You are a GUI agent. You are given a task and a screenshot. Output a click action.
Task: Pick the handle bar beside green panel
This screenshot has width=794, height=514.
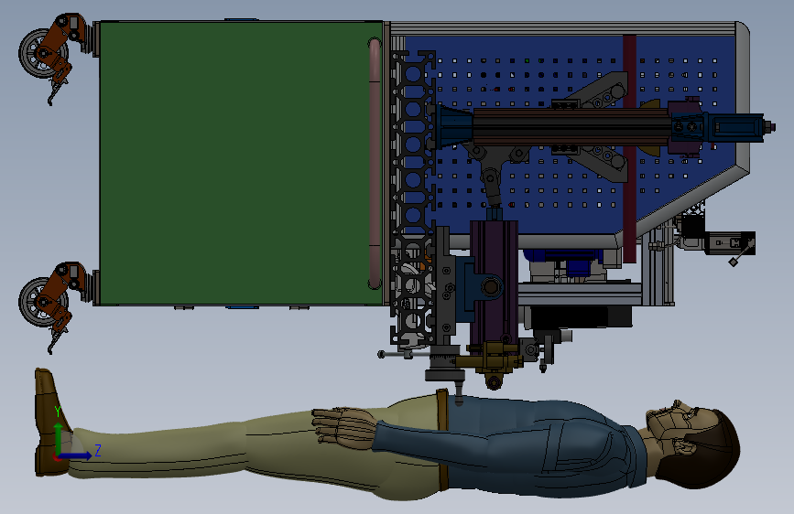coord(375,163)
